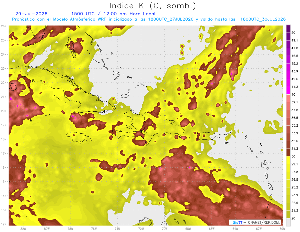Click the "12N" latitude label
The width and height of the screenshot is (300, 232).
click(4, 224)
